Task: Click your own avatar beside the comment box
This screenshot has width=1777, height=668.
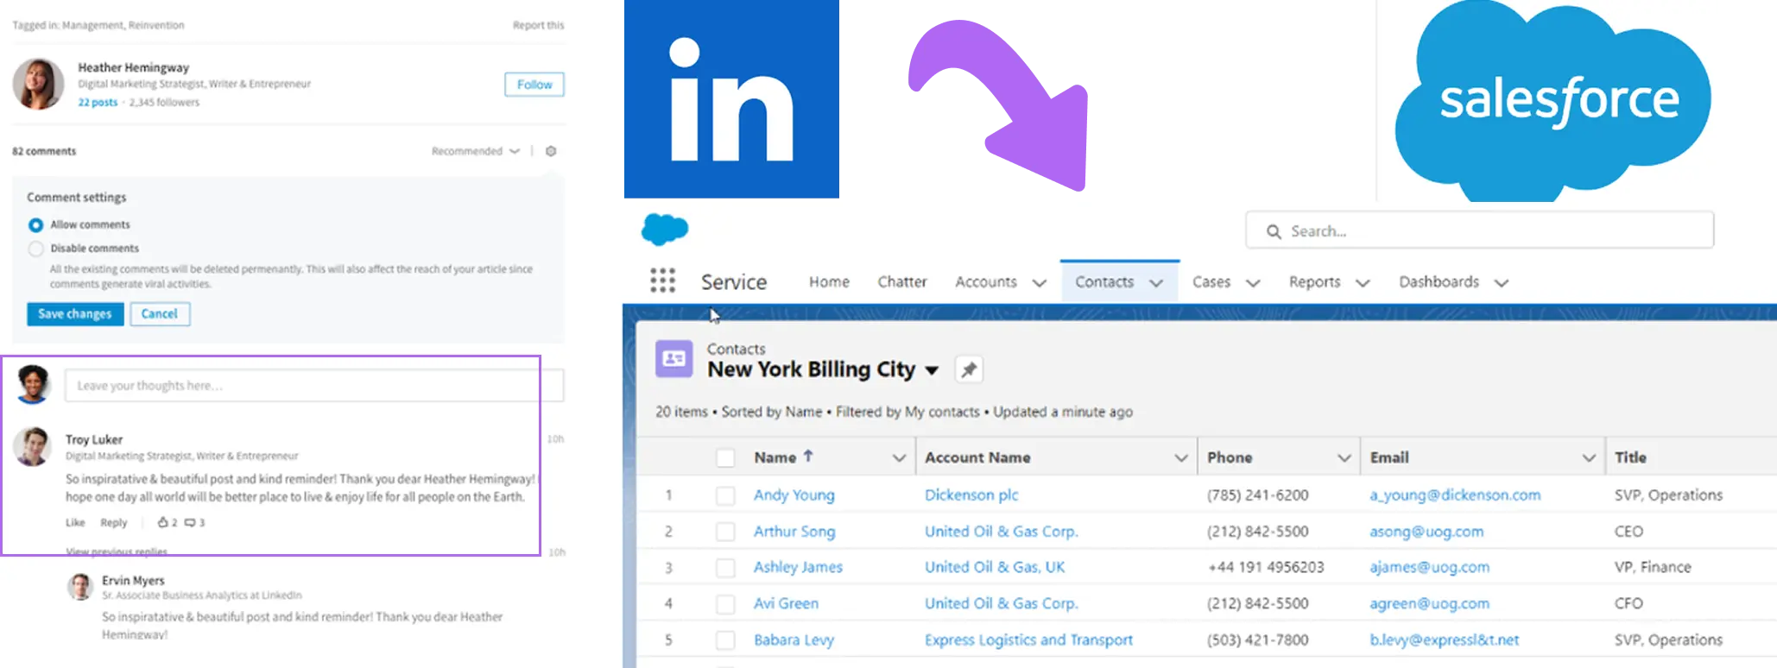Action: [33, 384]
